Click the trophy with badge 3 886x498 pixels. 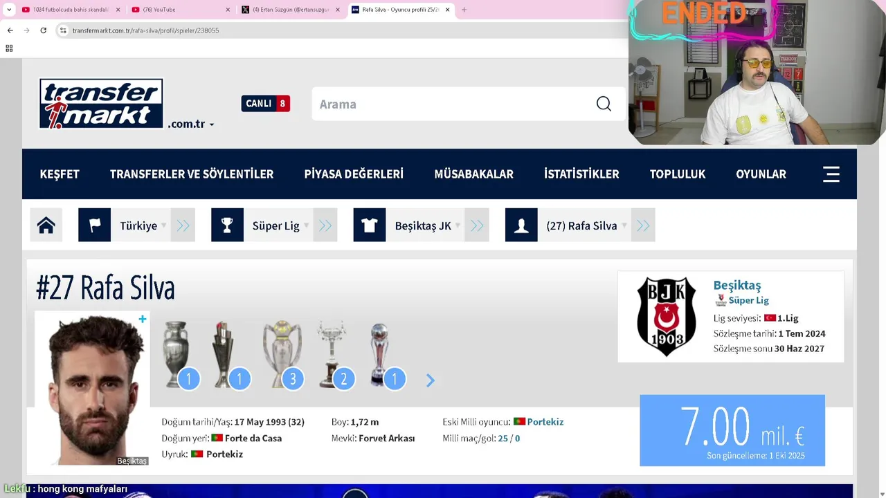pos(282,354)
